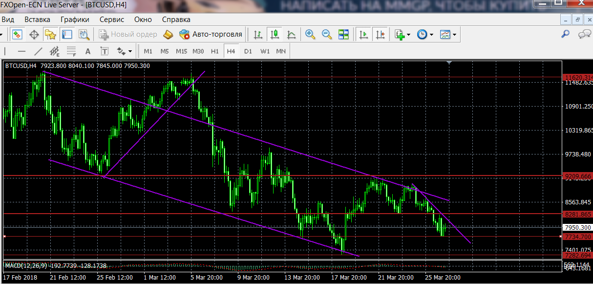593x284 pixels.
Task: Select the Crosshair cursor tool
Action: (34, 34)
